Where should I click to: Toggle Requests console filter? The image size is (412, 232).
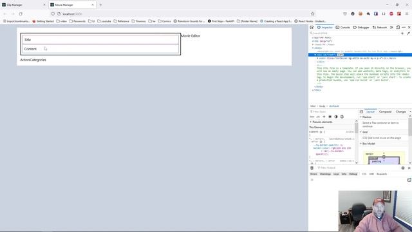[382, 174]
